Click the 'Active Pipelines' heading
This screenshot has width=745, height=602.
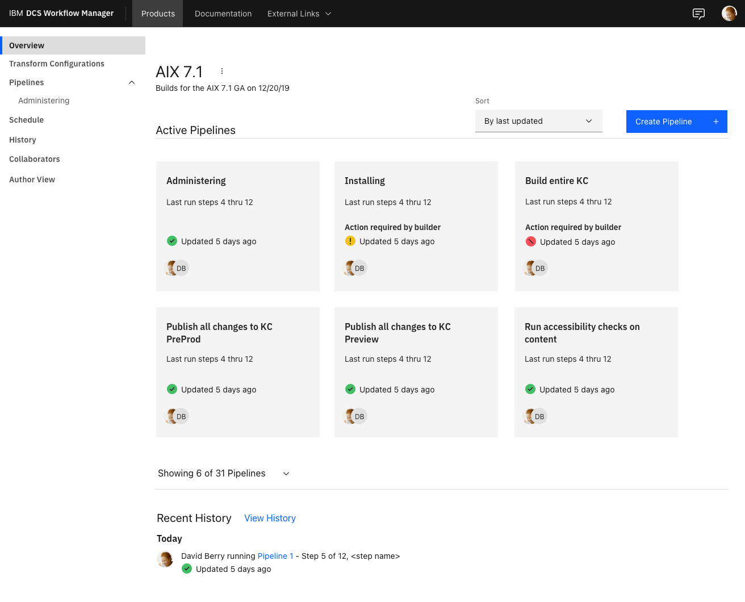pos(195,130)
